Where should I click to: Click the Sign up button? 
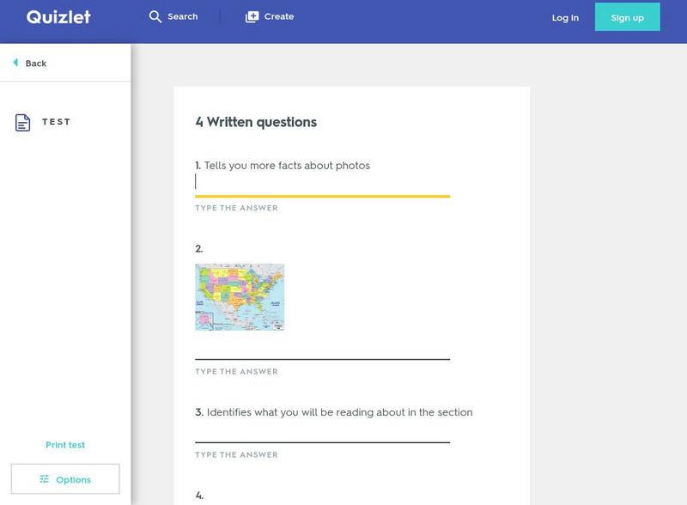pos(628,17)
